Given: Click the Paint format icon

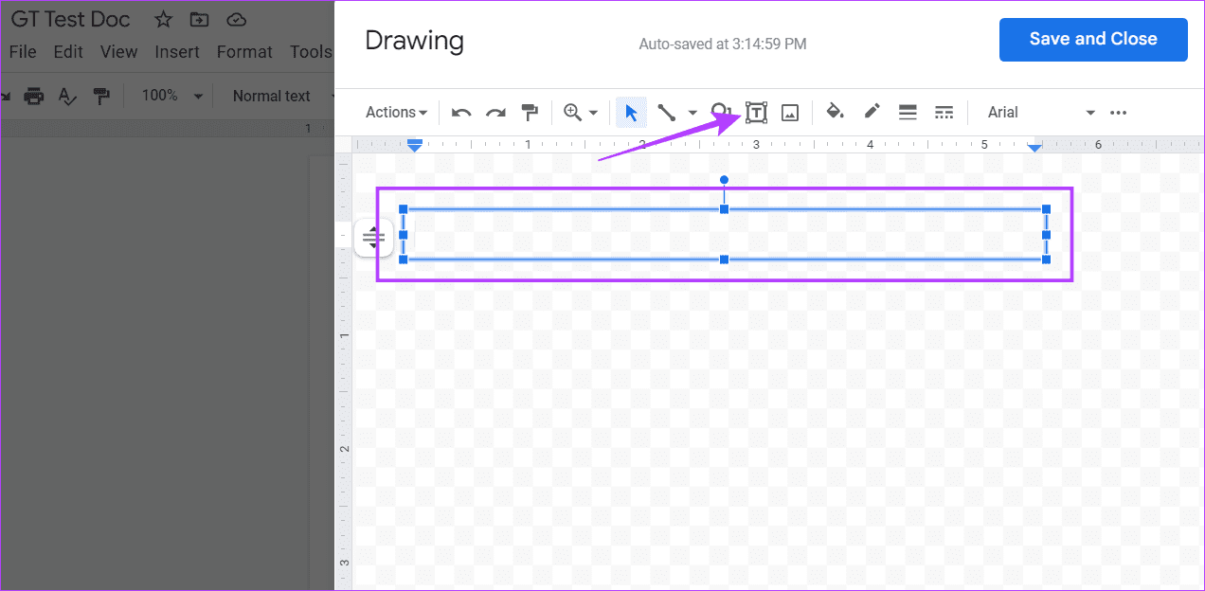Looking at the screenshot, I should tap(101, 96).
